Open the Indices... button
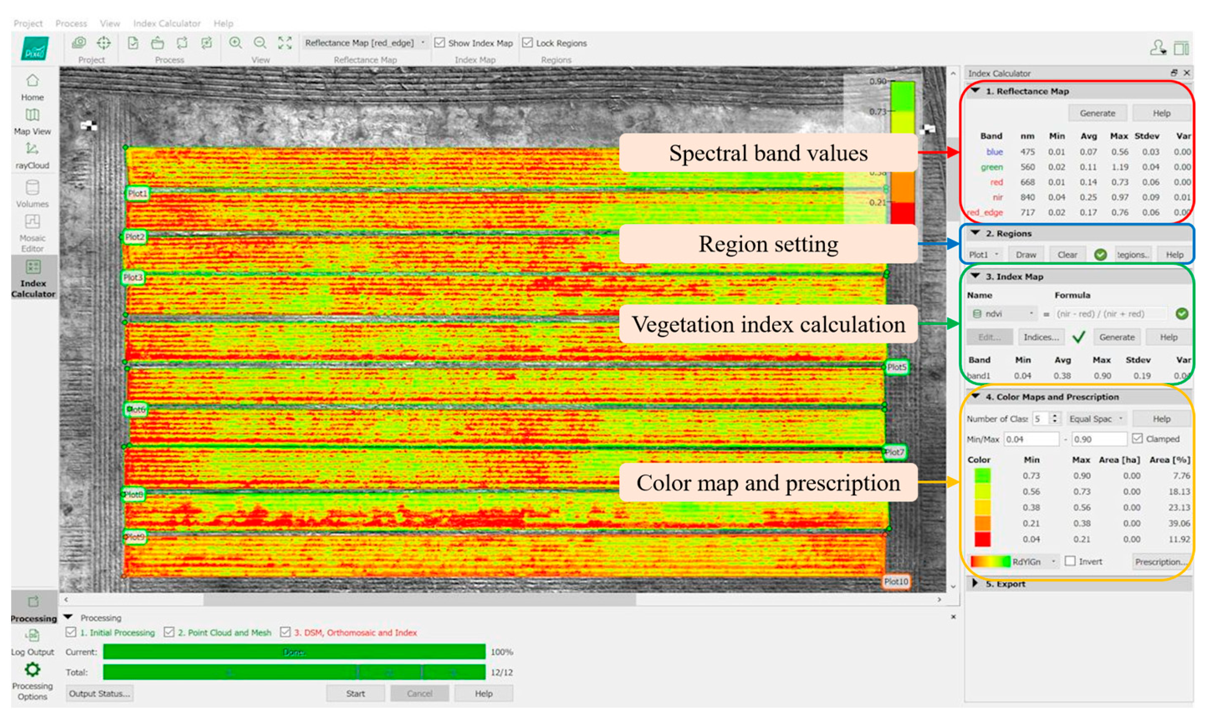 1041,337
